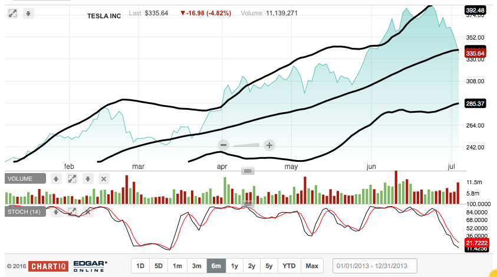The height and width of the screenshot is (277, 497).
Task: Select the 6m time range
Action: coord(216,266)
